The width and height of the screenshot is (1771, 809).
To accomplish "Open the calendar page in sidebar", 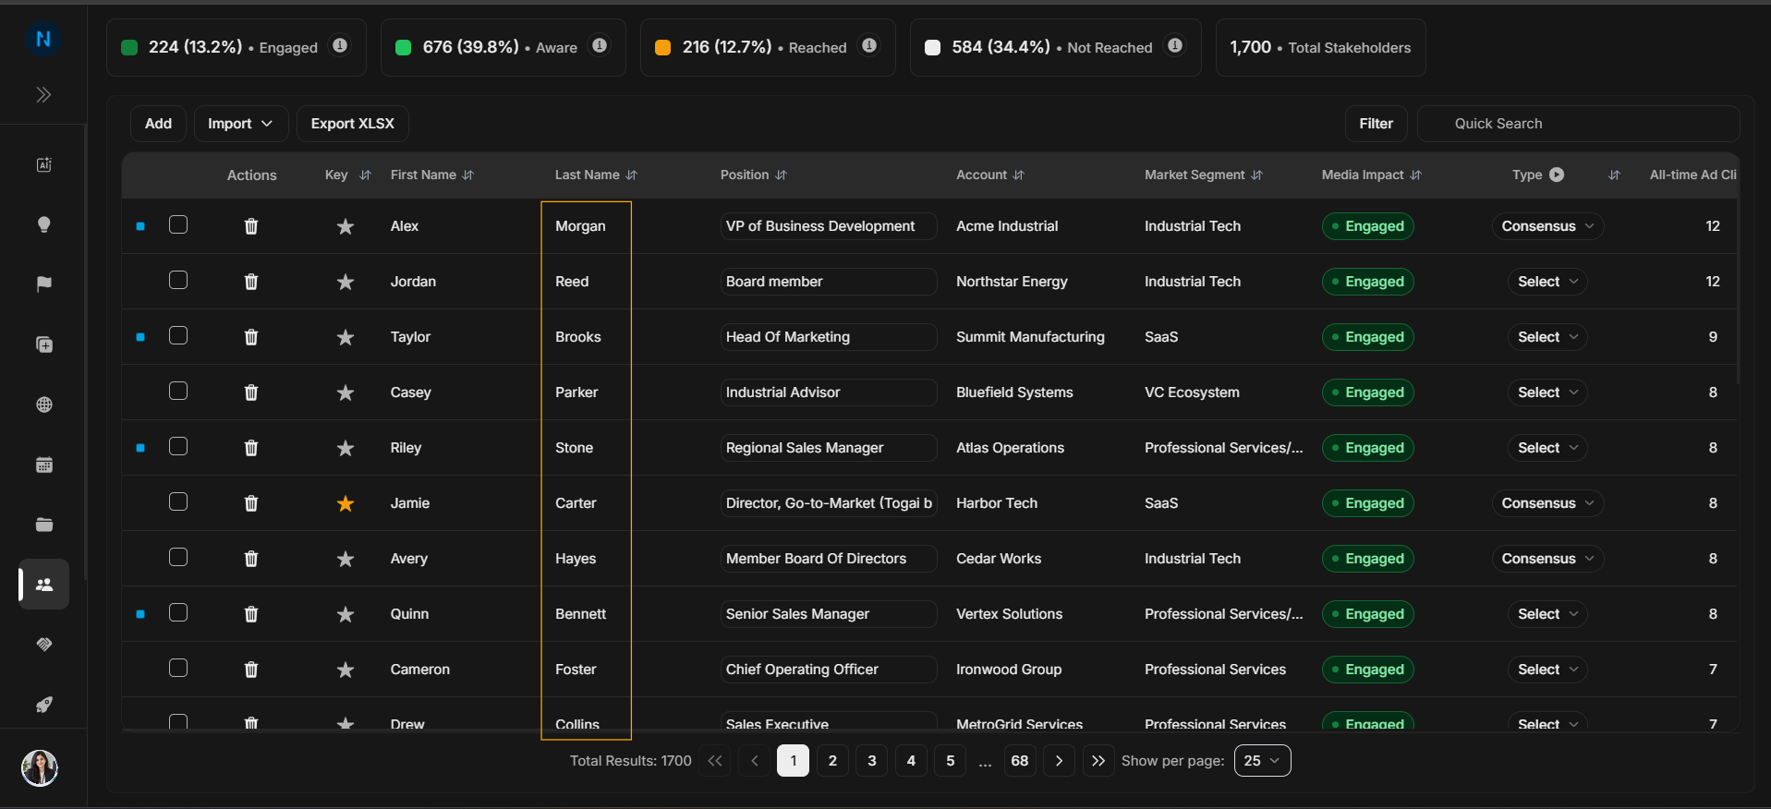I will click(43, 465).
